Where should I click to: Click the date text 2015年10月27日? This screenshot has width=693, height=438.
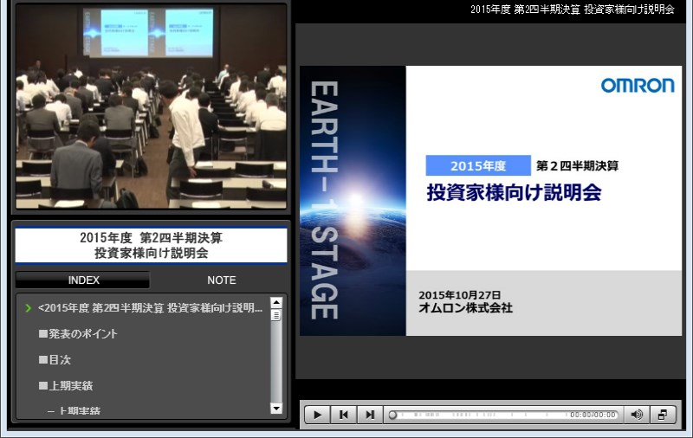pos(460,295)
